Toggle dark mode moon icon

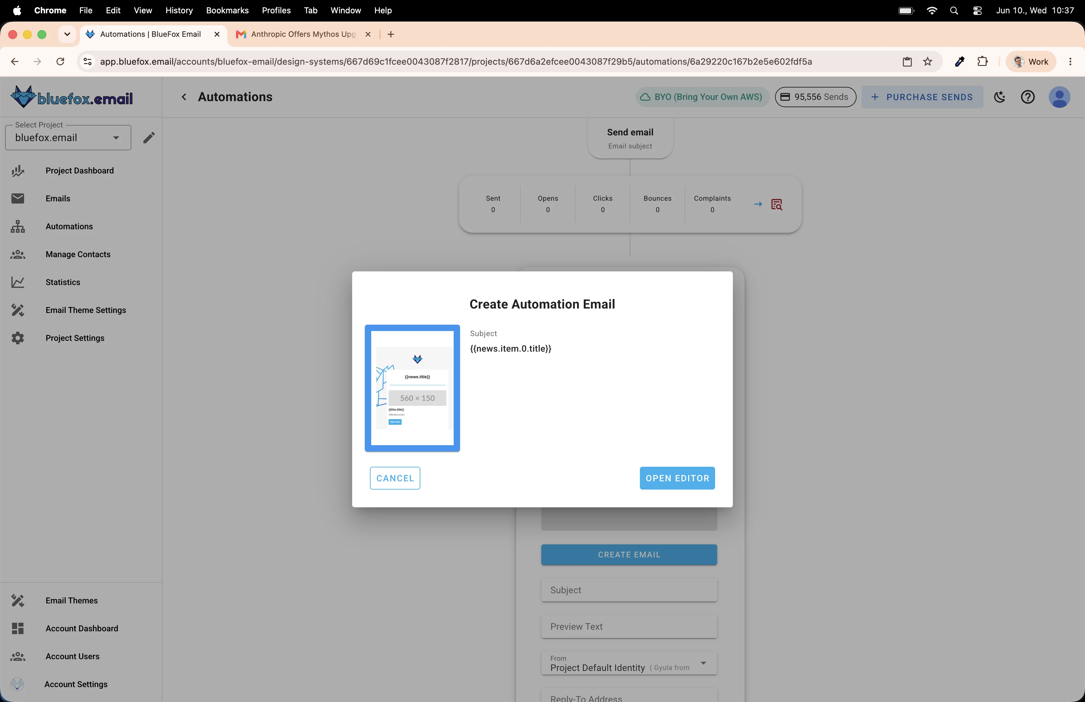1000,97
